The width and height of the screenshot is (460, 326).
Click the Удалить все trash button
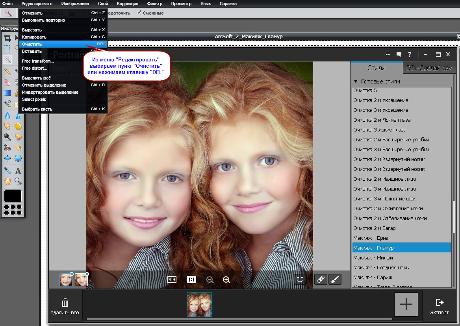(65, 306)
